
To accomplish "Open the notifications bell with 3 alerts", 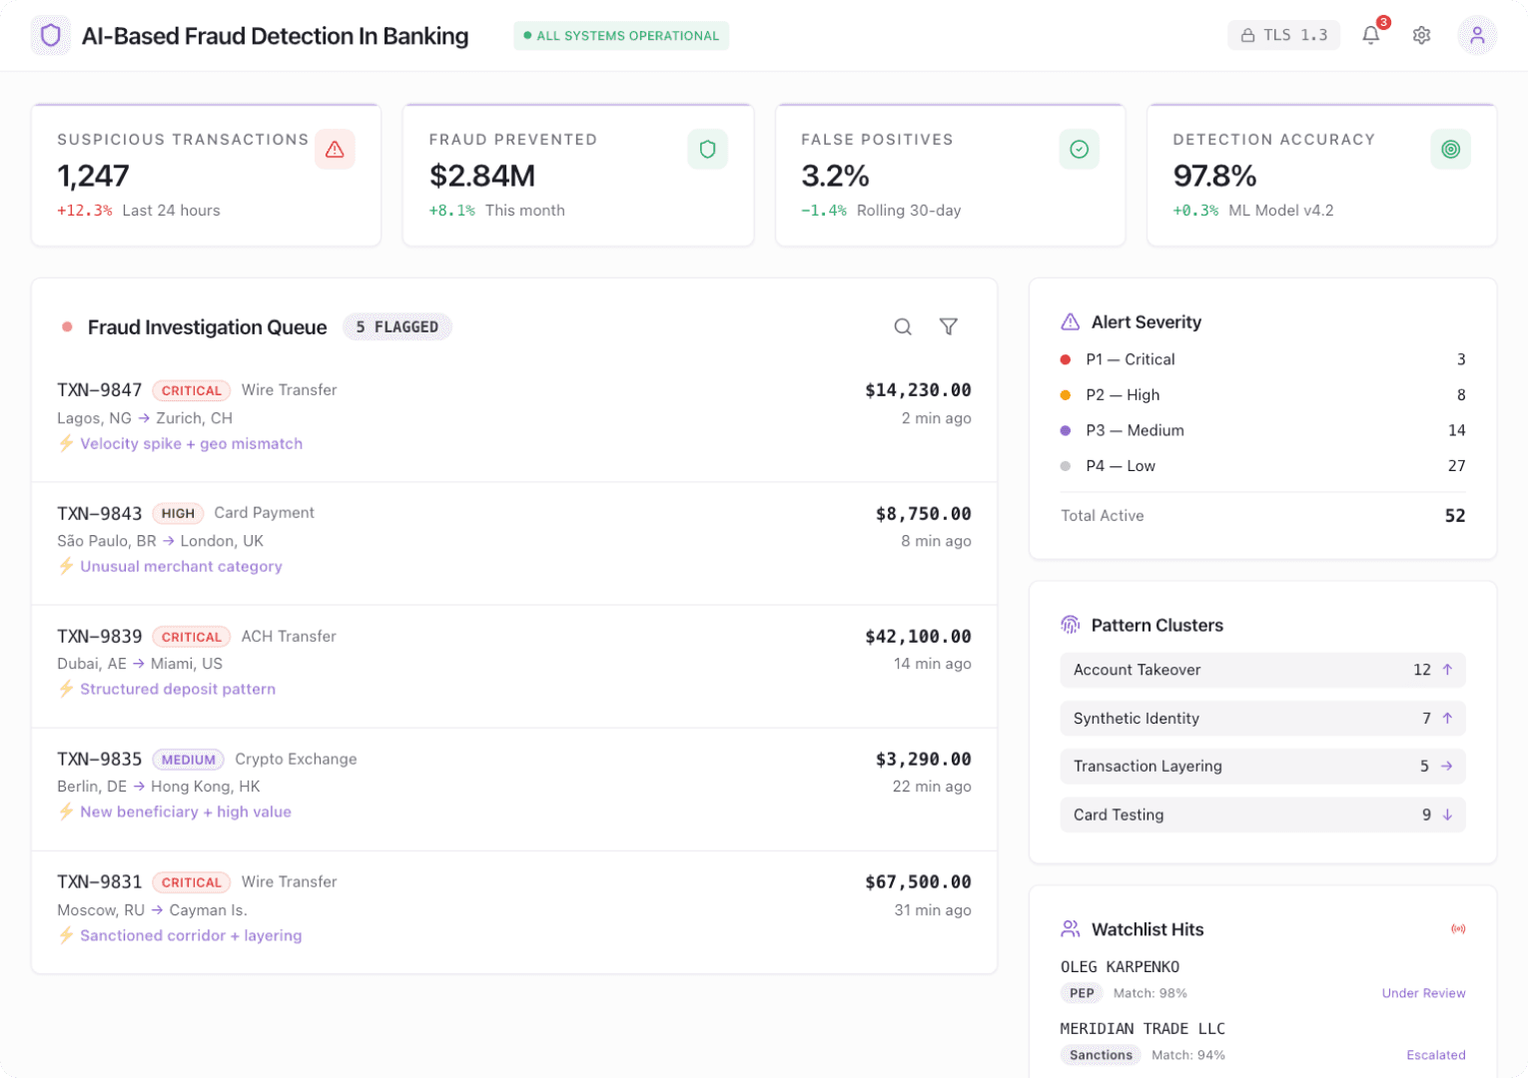I will tap(1371, 35).
